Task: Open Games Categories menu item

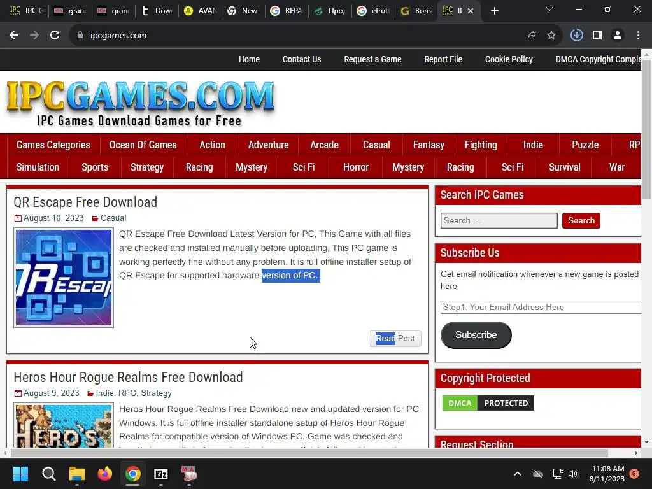Action: point(53,145)
